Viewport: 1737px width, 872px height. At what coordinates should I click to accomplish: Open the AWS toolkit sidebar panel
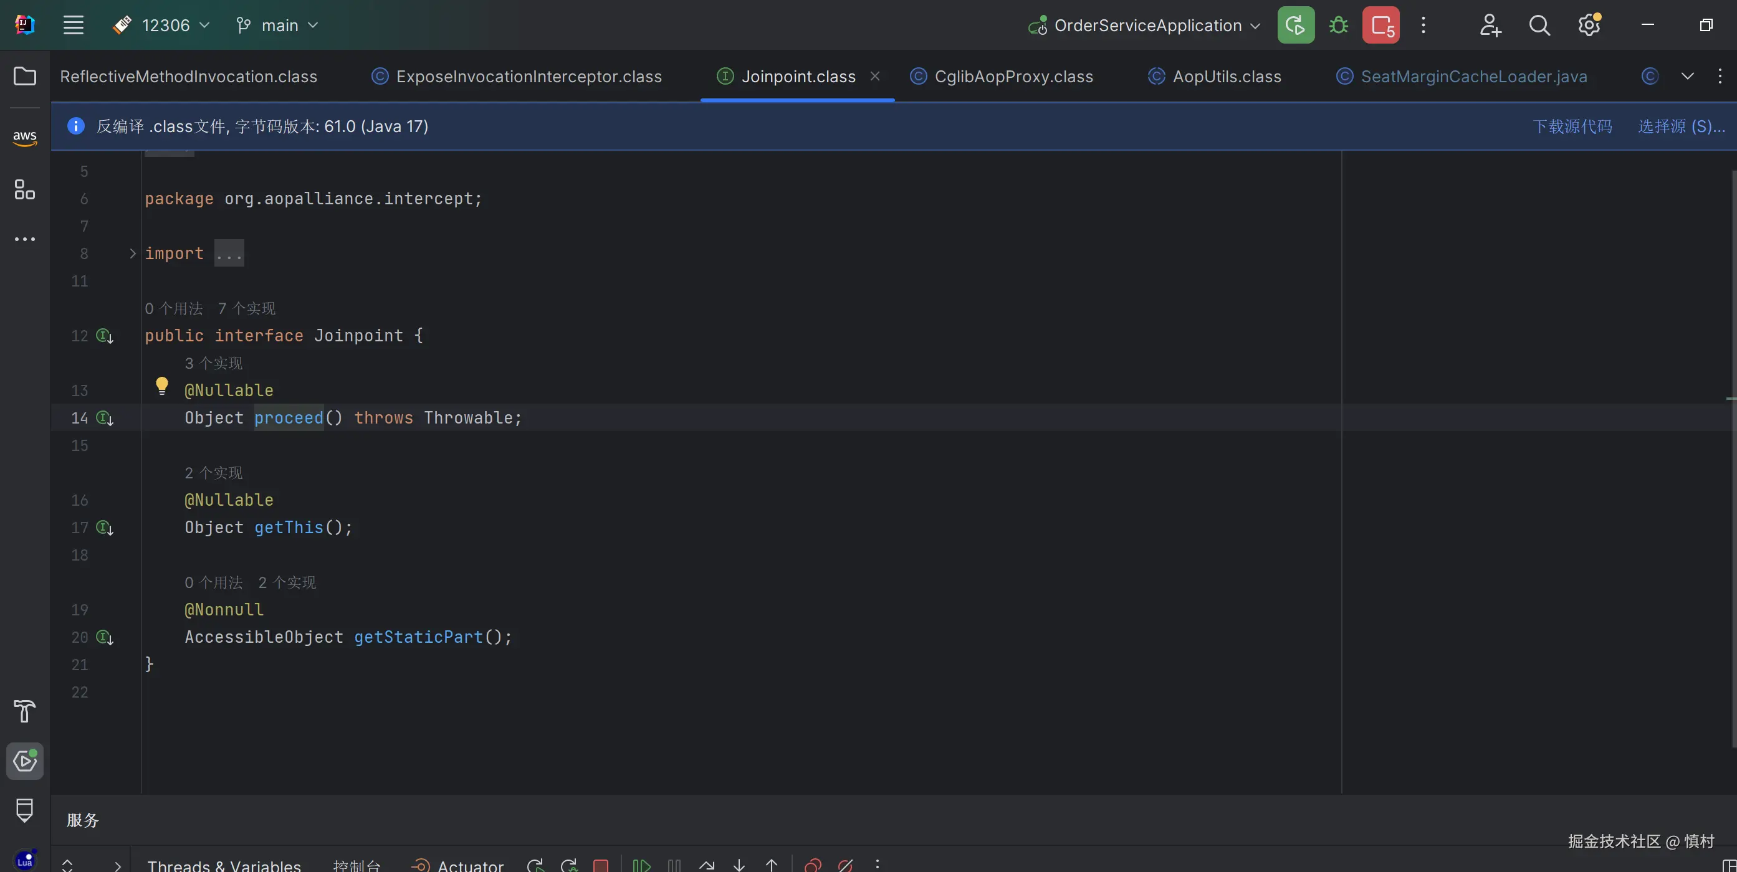coord(25,138)
